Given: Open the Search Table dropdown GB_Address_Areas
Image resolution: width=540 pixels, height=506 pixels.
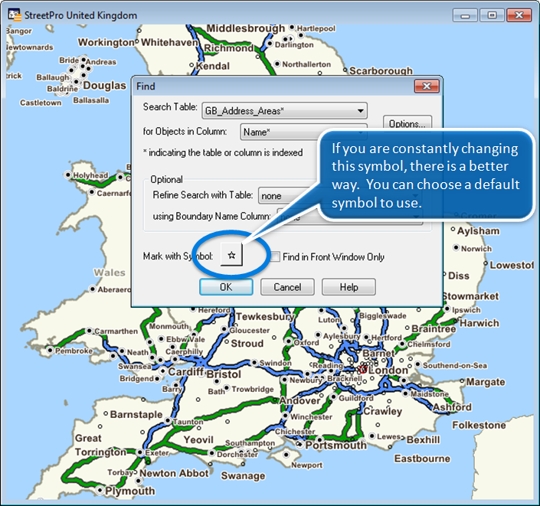Looking at the screenshot, I should [284, 111].
